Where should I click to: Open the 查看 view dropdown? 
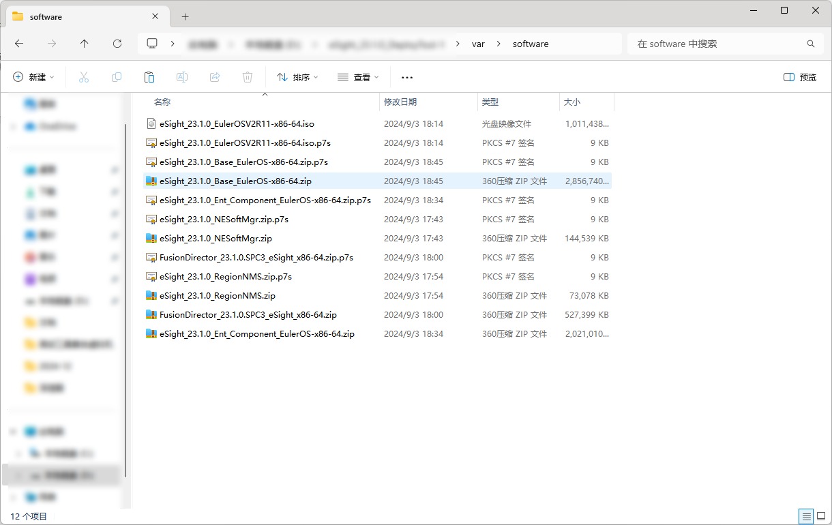pos(358,78)
